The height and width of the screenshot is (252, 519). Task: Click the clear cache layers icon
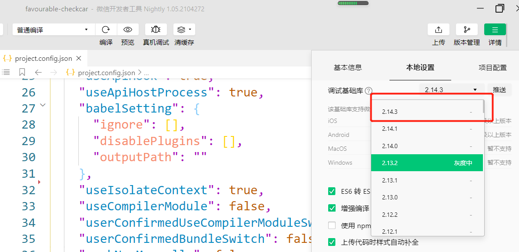181,30
